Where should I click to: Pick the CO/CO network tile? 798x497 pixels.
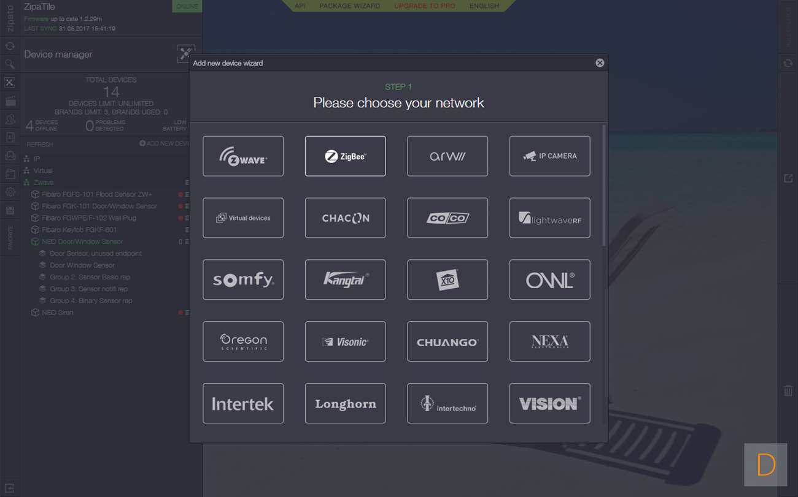pos(447,218)
